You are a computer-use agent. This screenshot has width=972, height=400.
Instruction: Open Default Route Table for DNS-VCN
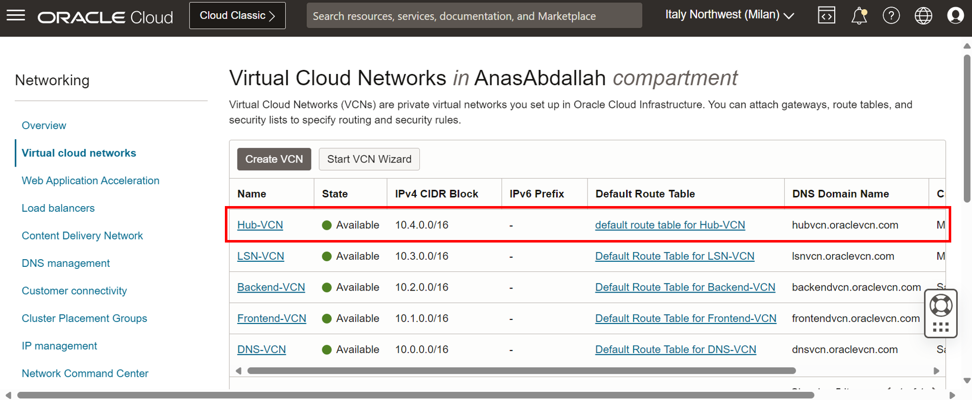pyautogui.click(x=675, y=349)
